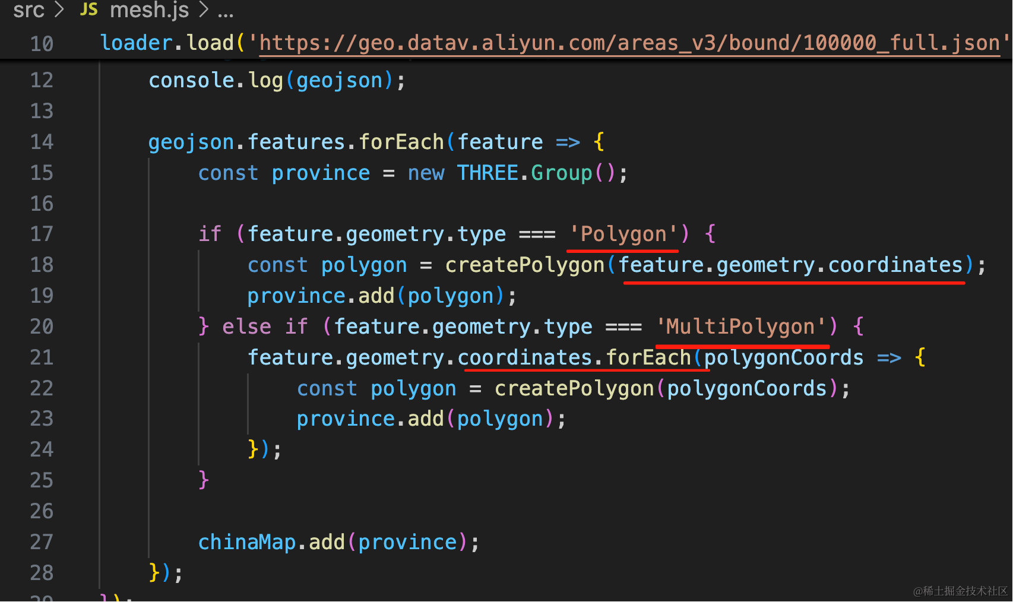The width and height of the screenshot is (1013, 602).
Task: Click the chevron between src and mesh.js
Action: 59,10
